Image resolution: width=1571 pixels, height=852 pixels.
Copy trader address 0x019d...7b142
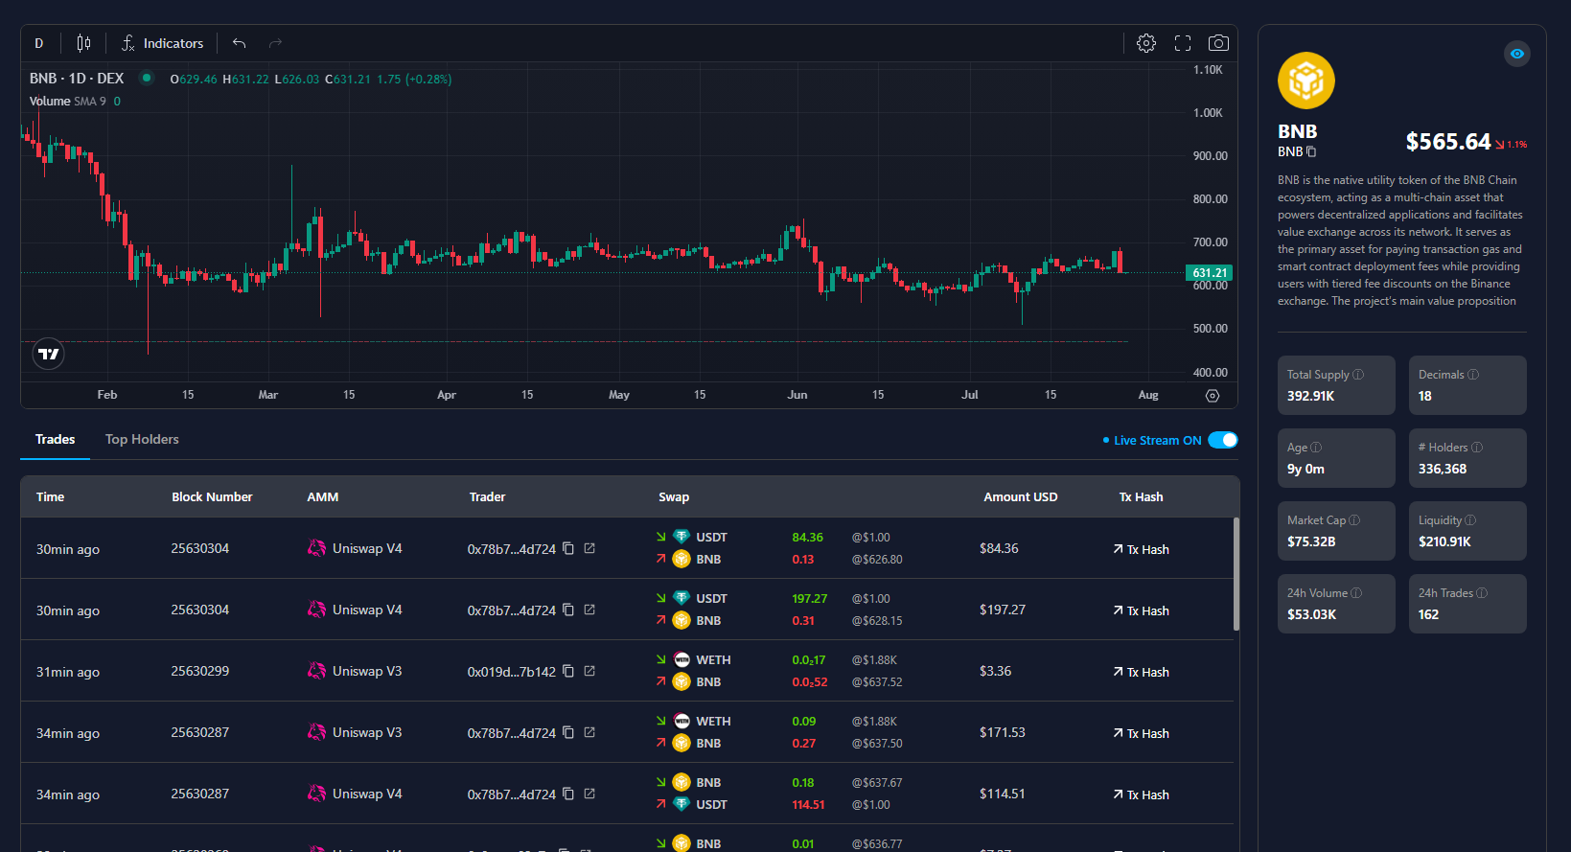568,671
